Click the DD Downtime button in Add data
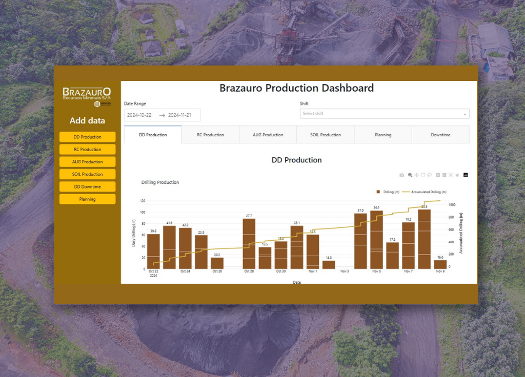525x377 pixels. [87, 186]
